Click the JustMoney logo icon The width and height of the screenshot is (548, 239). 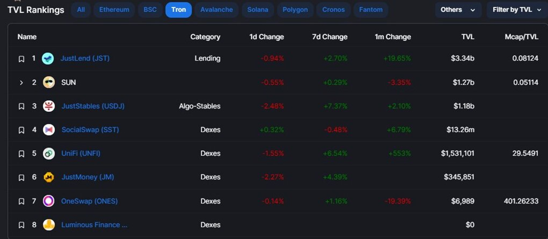(48, 177)
